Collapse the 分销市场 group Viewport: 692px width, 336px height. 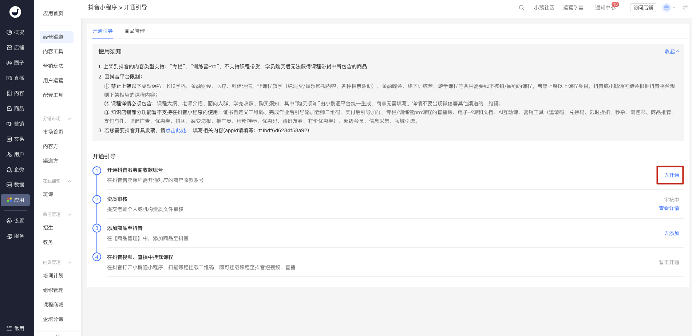70,119
